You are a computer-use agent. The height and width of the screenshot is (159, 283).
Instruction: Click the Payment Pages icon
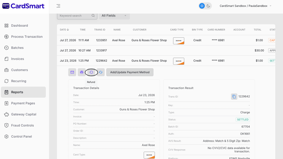[x=6, y=103]
